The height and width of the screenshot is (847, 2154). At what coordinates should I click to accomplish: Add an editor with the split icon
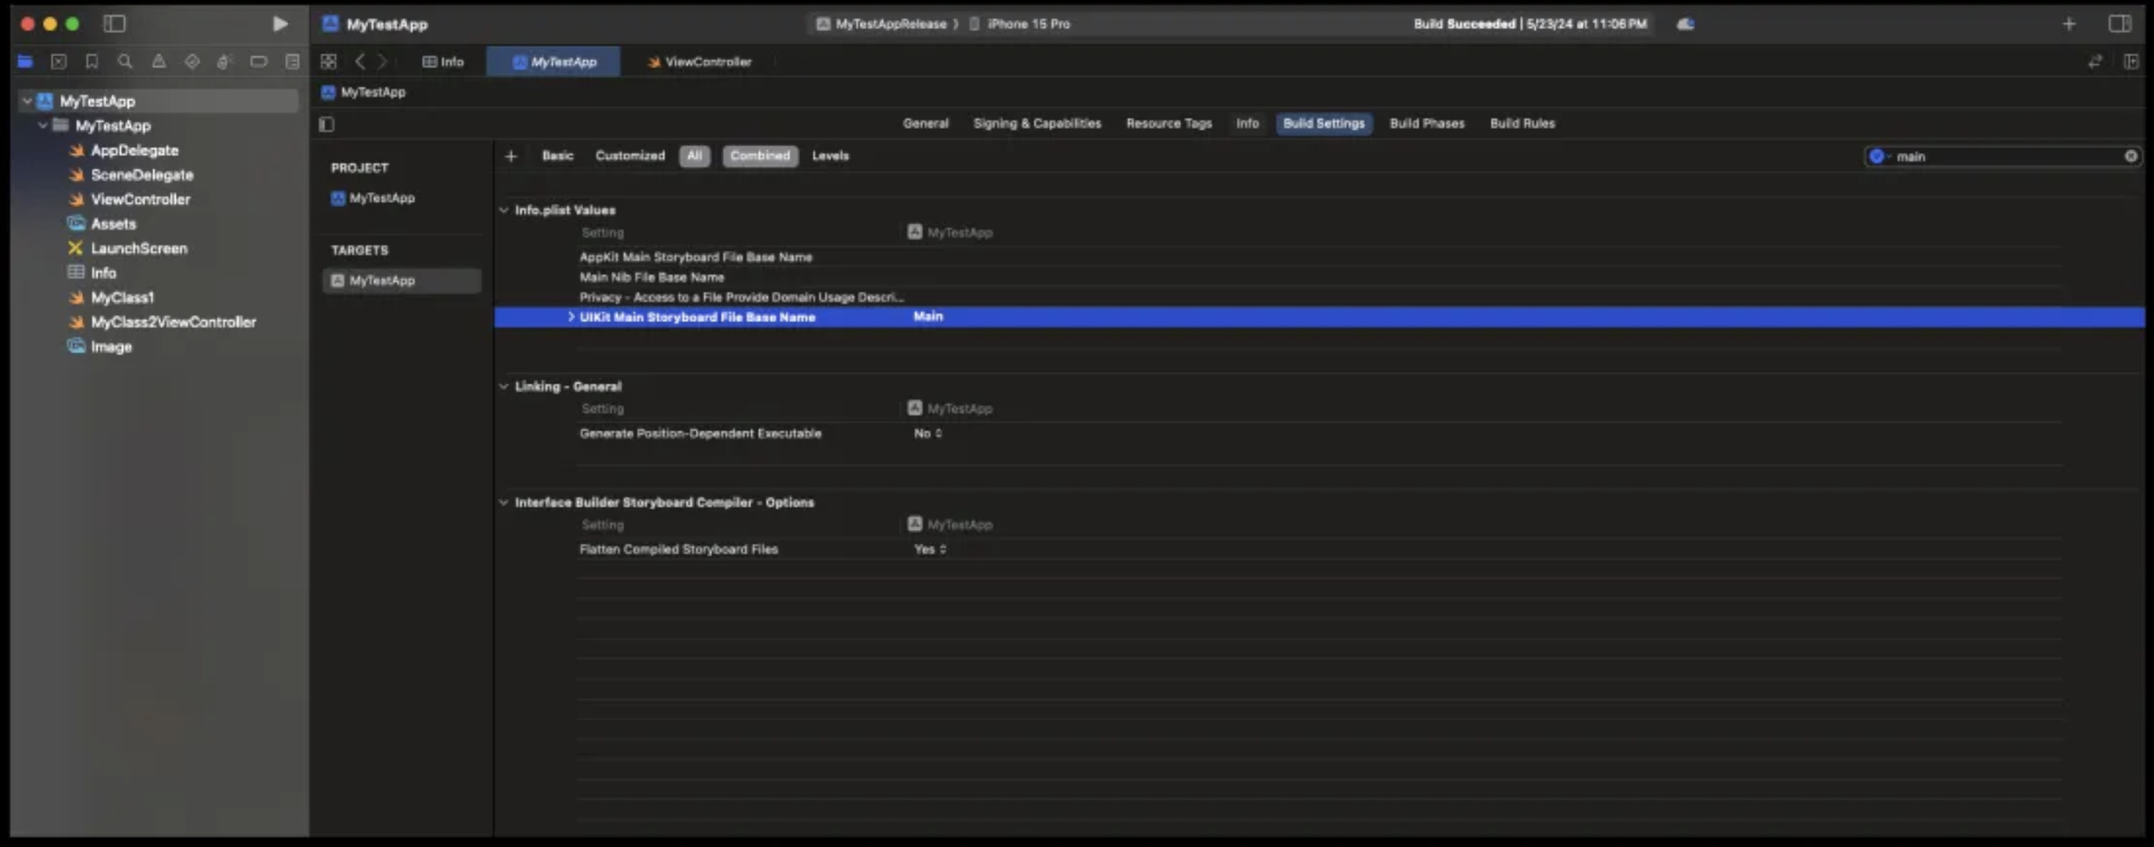[2131, 61]
